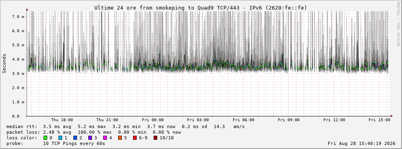Click the Fri 12:00 time axis label
The width and height of the screenshot is (402, 149).
click(x=334, y=120)
